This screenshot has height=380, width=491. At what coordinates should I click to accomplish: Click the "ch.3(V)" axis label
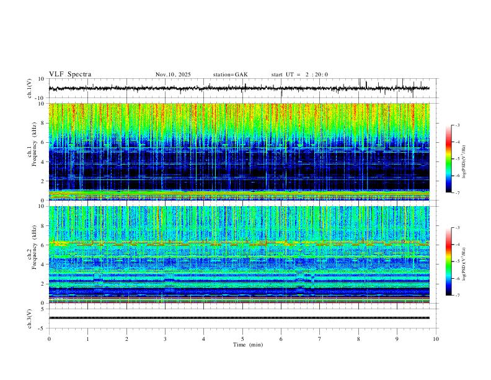[30, 319]
